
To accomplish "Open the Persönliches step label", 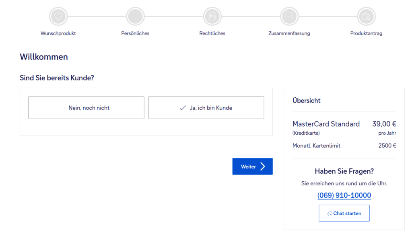I will coord(135,33).
